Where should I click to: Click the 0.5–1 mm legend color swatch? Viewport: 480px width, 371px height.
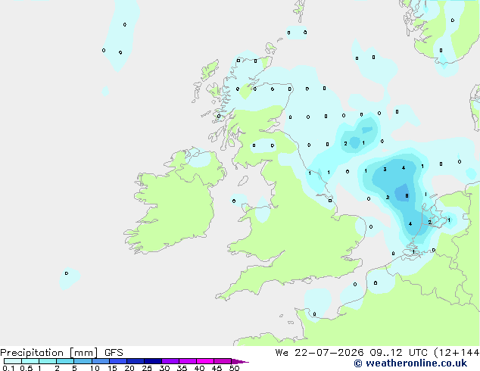[30, 361]
